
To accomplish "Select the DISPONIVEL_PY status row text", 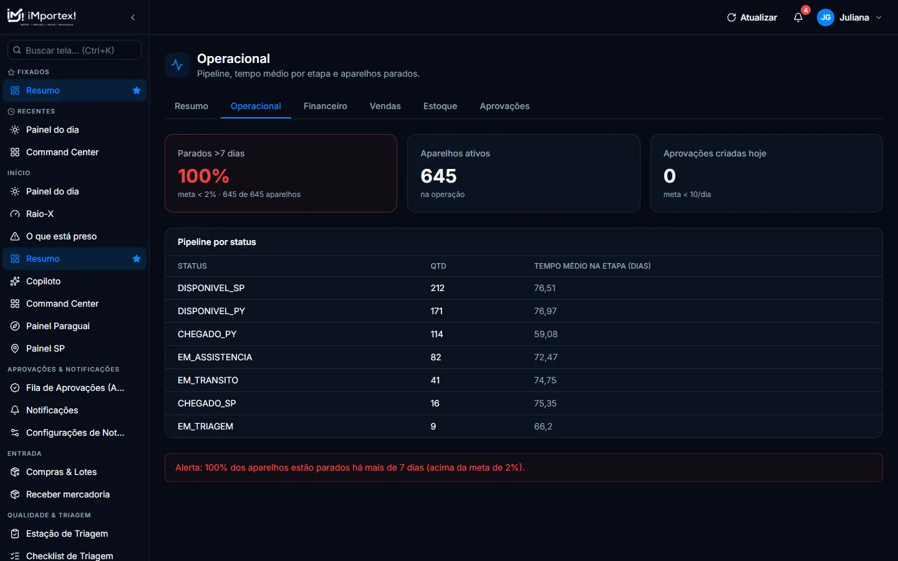I will point(211,311).
